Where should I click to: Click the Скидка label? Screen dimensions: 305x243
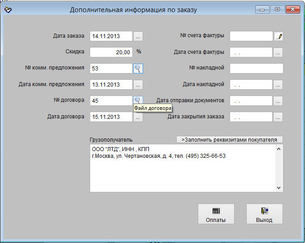click(x=75, y=52)
